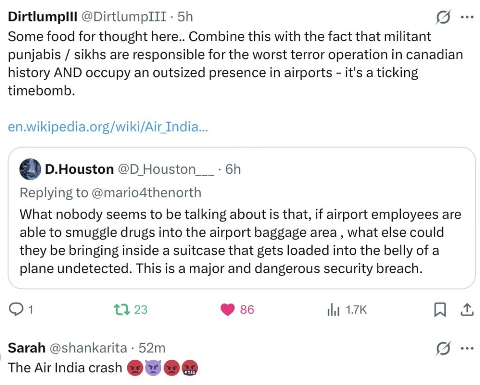Screen dimensions: 480x385
Task: Open the en.wikipedia.org Air India link
Action: coord(108,126)
